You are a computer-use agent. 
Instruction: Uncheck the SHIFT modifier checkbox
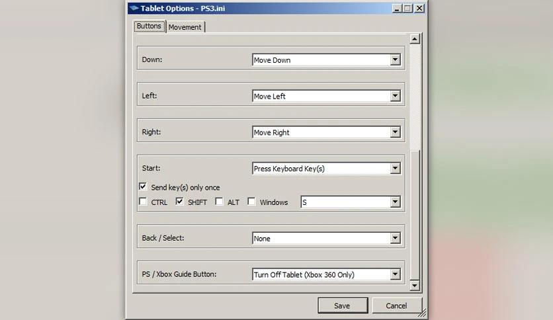[x=179, y=202]
